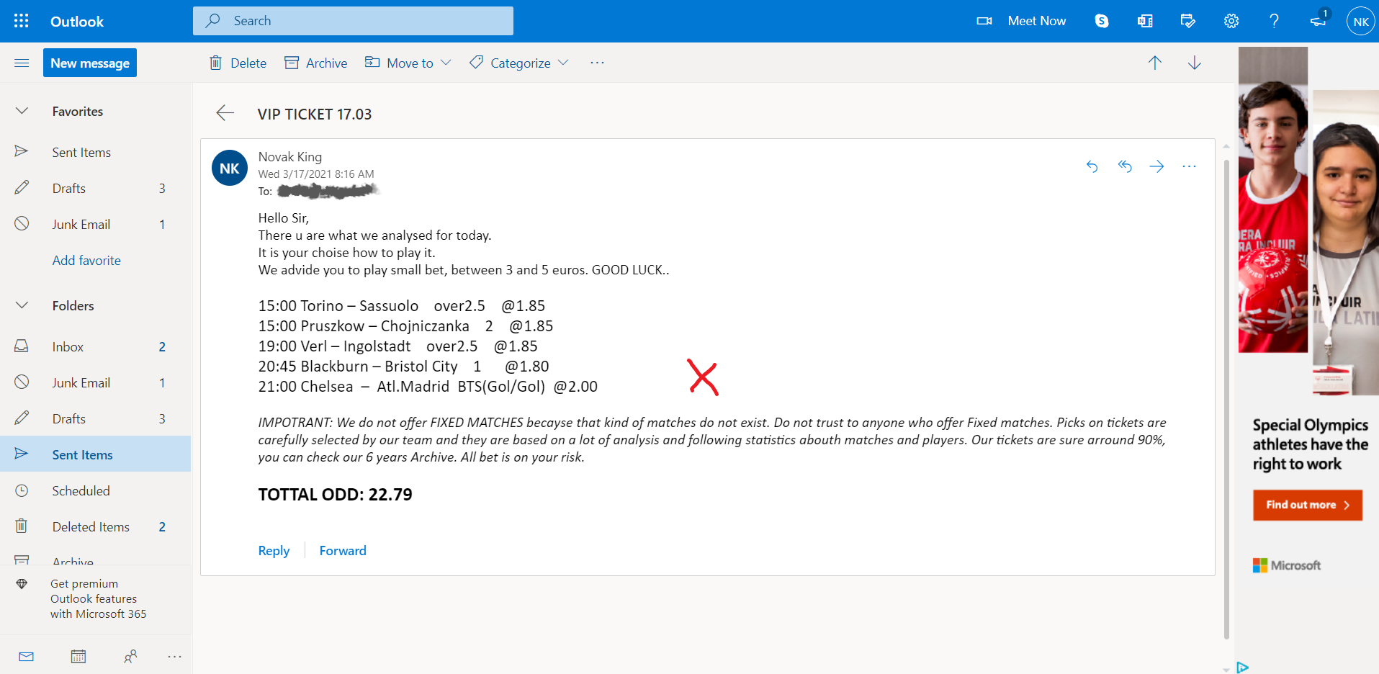Select Sent Items under Folders
This screenshot has height=674, width=1379.
point(96,454)
